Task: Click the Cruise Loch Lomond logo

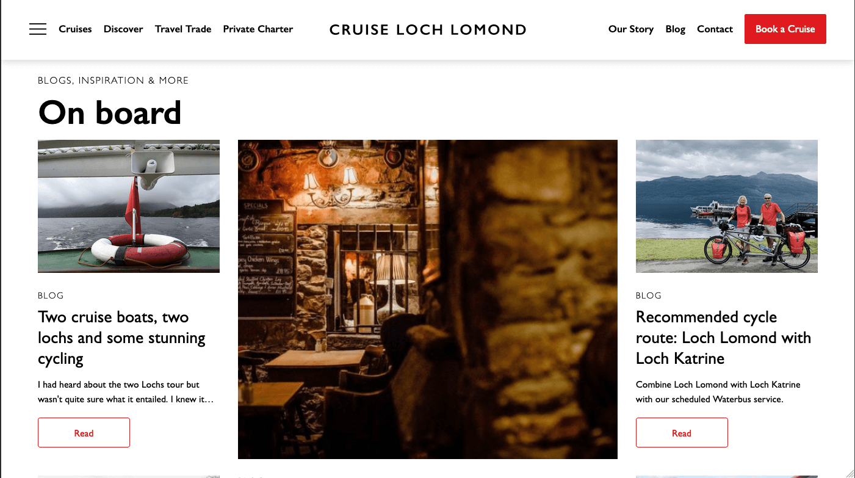Action: (428, 29)
